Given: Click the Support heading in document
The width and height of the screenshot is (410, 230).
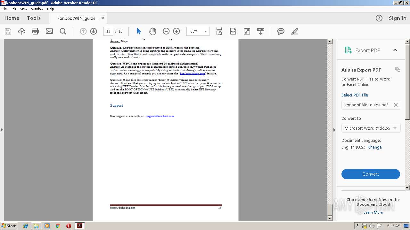Looking at the screenshot, I should pos(117,105).
